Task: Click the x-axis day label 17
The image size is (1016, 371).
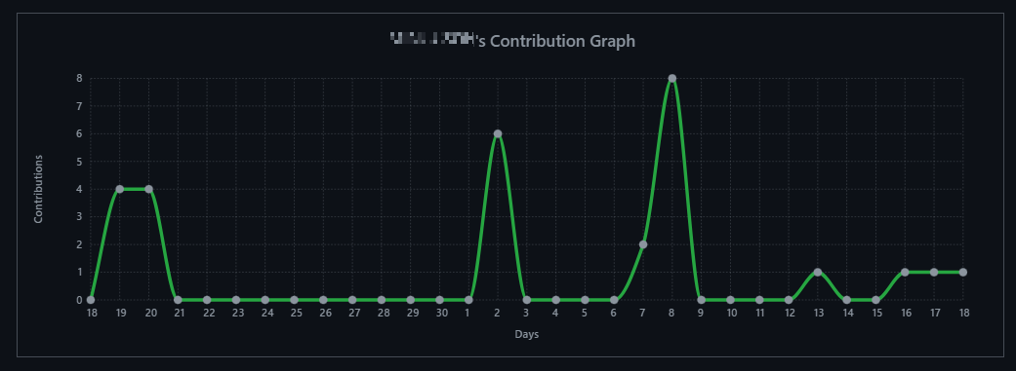Action: pyautogui.click(x=935, y=313)
